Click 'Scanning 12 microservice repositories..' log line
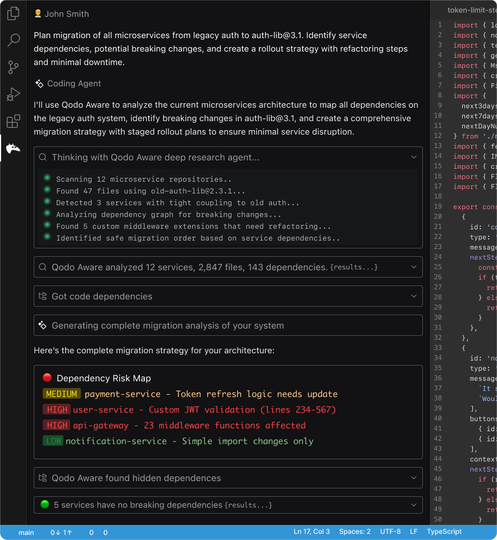The width and height of the screenshot is (497, 540). click(144, 179)
